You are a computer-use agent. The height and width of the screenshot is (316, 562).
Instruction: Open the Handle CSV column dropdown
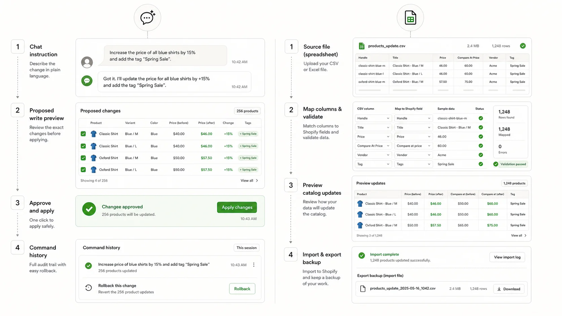pyautogui.click(x=373, y=118)
